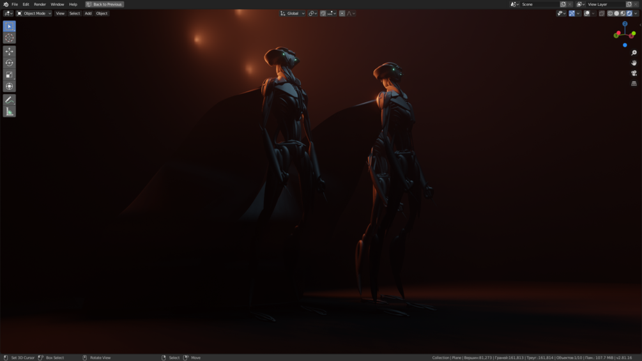This screenshot has height=361, width=642.
Task: Open the editor type dropdown
Action: point(8,13)
